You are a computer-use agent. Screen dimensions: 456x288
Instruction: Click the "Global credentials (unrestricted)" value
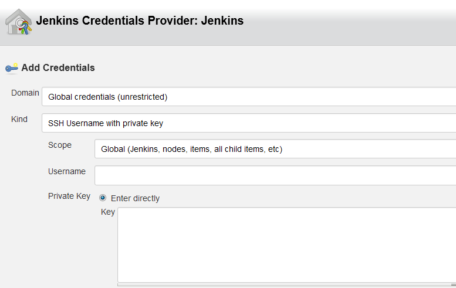click(108, 97)
